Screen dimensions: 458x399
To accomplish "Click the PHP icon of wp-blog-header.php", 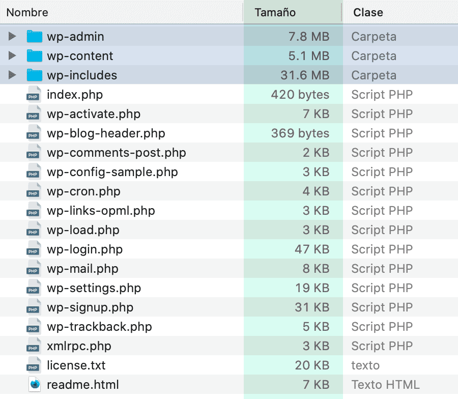I will [x=33, y=133].
